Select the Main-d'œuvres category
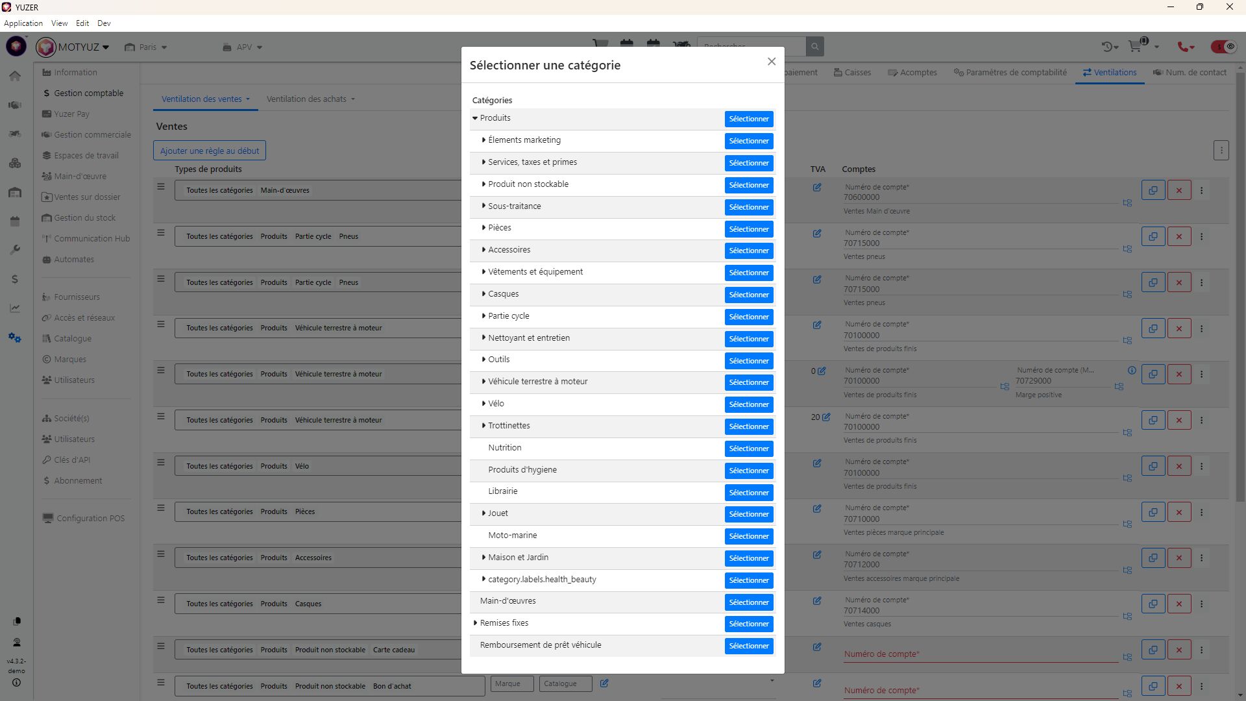The image size is (1246, 701). point(748,602)
